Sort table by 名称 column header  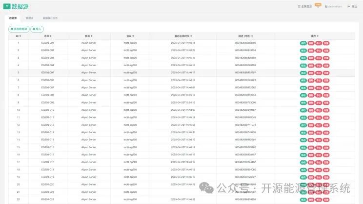pyautogui.click(x=48, y=36)
